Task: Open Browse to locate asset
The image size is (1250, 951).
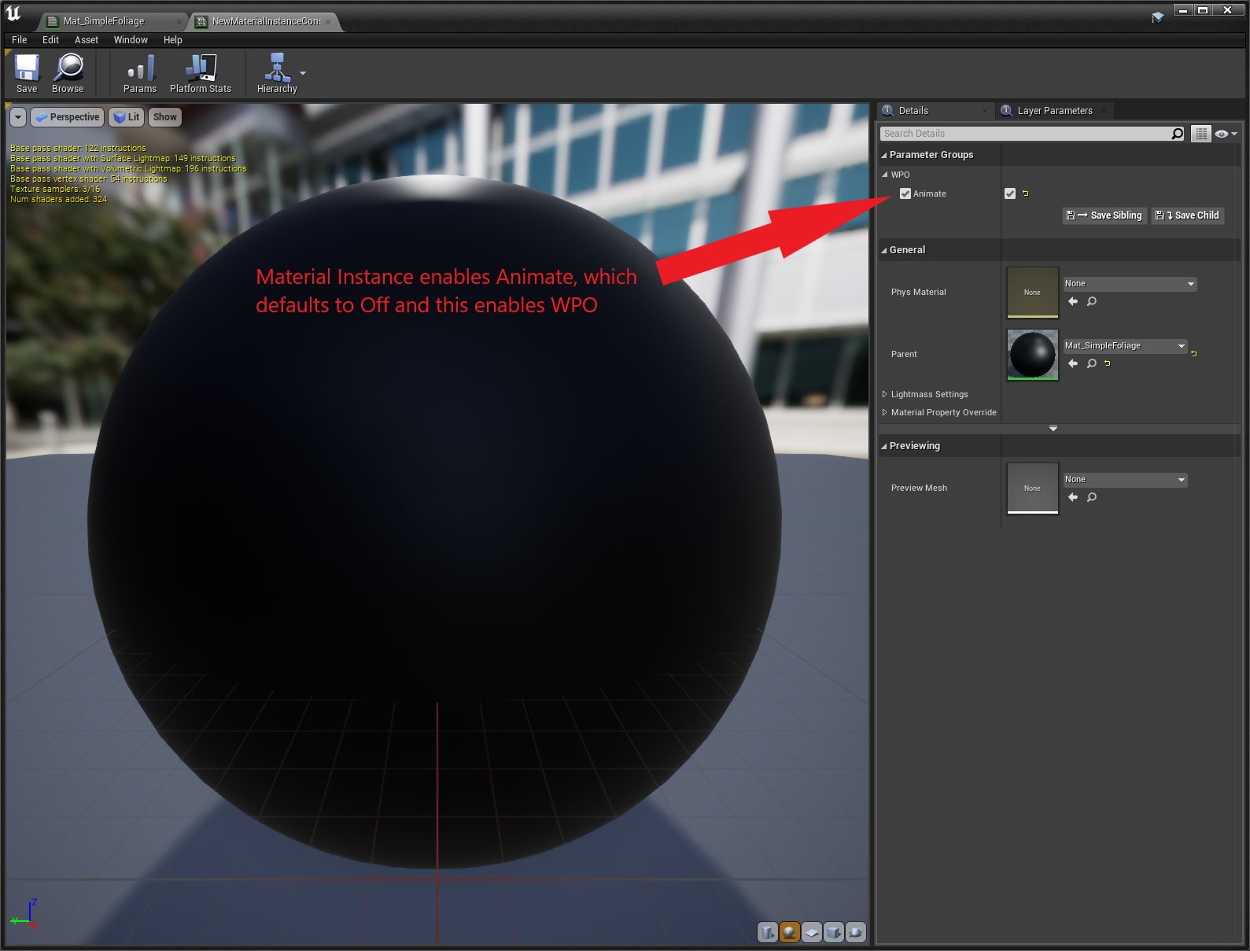Action: [x=68, y=73]
